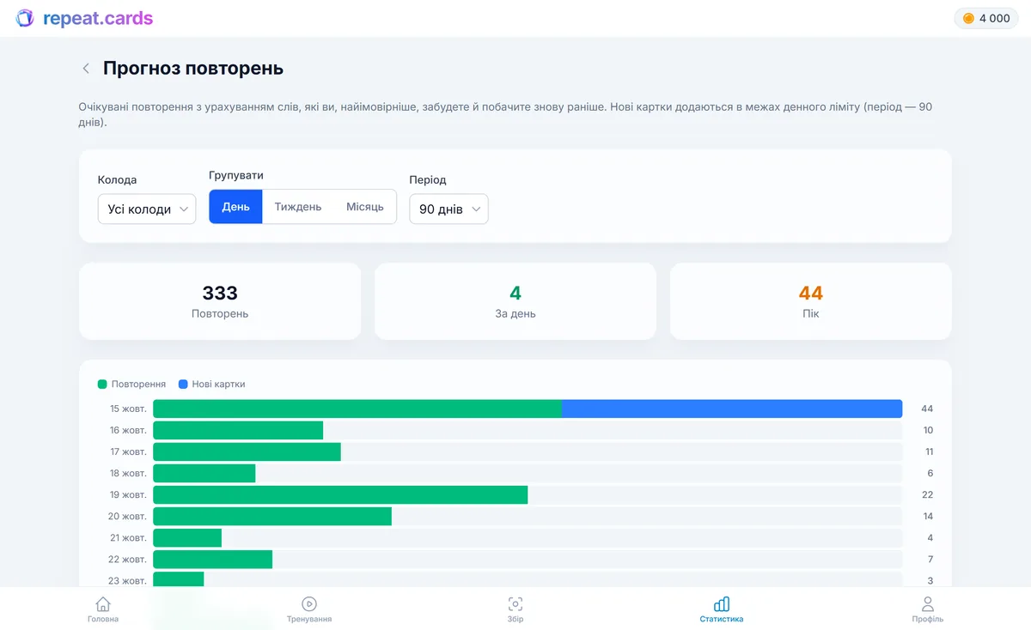Open Тренування tab play icon
The height and width of the screenshot is (630, 1031).
click(x=309, y=604)
